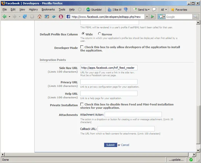This screenshot has height=163, width=201.
Task: Click the horizontal scrollbar thumb
Action: (97, 154)
